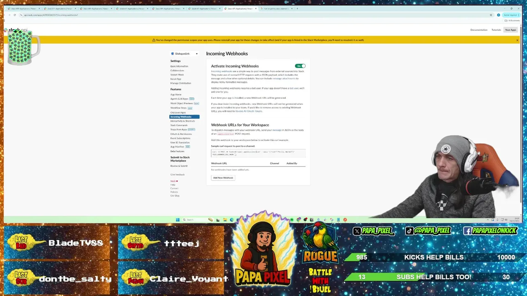The height and width of the screenshot is (296, 527).
Task: Open Basic Information settings page
Action: (x=179, y=66)
